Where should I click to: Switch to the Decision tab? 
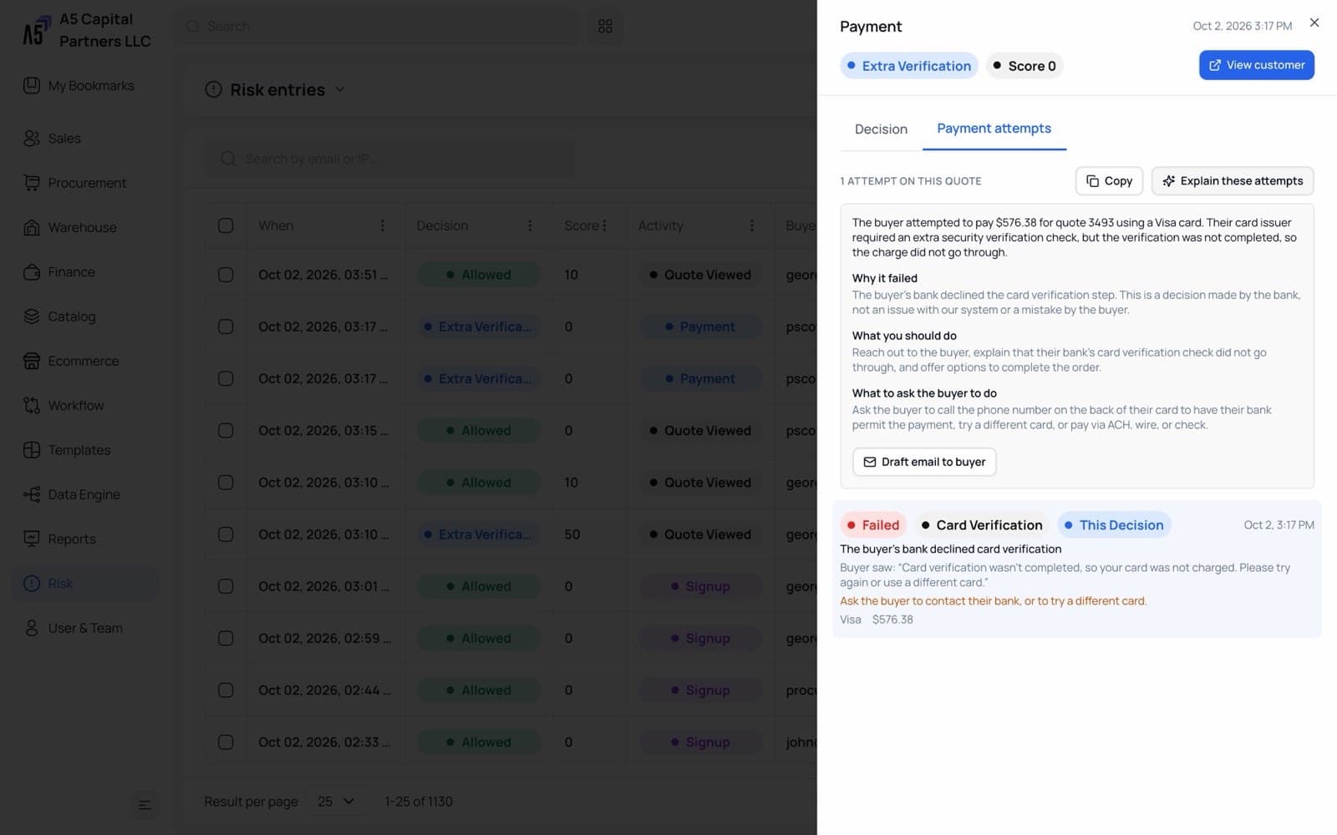point(881,129)
